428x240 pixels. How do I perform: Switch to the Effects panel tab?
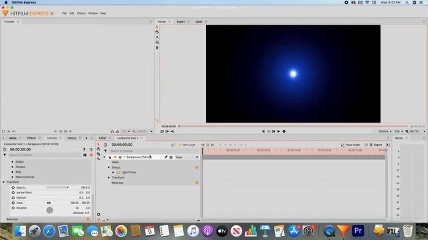(31, 138)
